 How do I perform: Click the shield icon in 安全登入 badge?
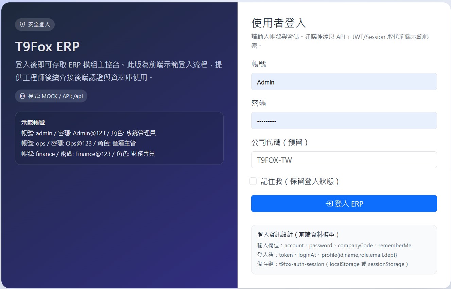pyautogui.click(x=22, y=24)
